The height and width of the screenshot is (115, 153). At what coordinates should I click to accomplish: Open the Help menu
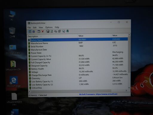(57, 27)
